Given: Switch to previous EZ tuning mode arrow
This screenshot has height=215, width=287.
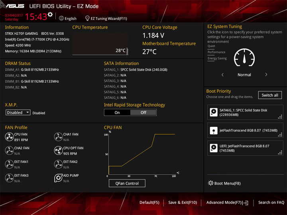Looking at the screenshot, I should [222, 75].
